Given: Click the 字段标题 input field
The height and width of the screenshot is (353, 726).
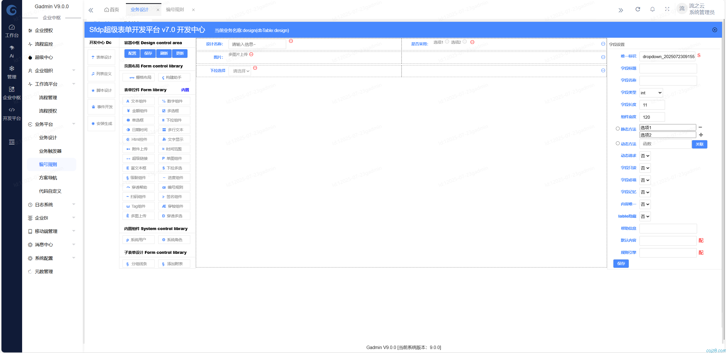Looking at the screenshot, I should click(668, 69).
